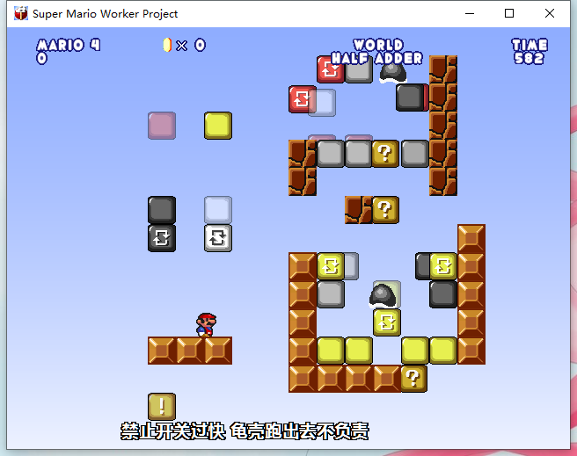Click the small brick block left of question block
Screen dimensions: 577x456
point(358,210)
